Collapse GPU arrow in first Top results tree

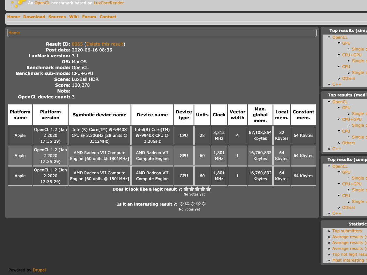pos(339,43)
